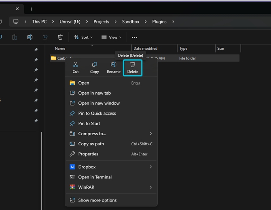Click the Open in new window icon
271x210 pixels.
(x=72, y=103)
